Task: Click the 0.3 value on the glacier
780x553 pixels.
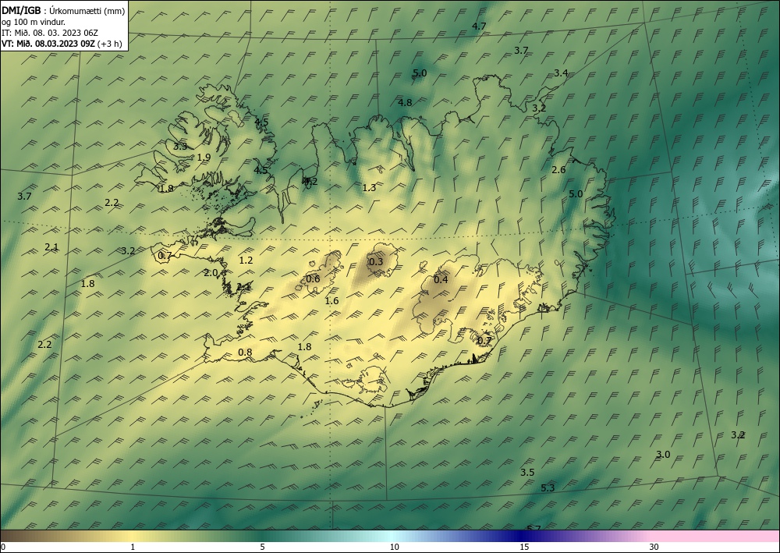Action: pyautogui.click(x=376, y=261)
